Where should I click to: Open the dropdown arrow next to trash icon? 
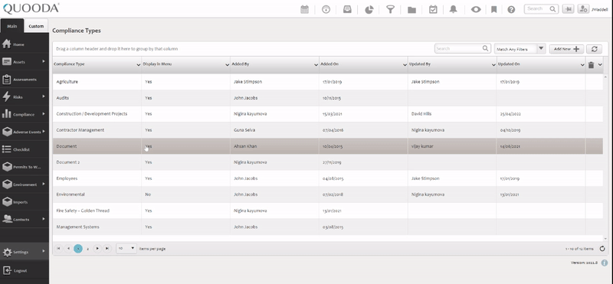tap(600, 65)
